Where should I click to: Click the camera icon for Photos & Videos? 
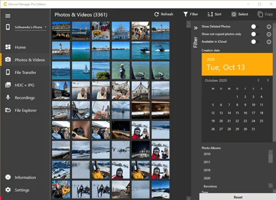[8, 60]
